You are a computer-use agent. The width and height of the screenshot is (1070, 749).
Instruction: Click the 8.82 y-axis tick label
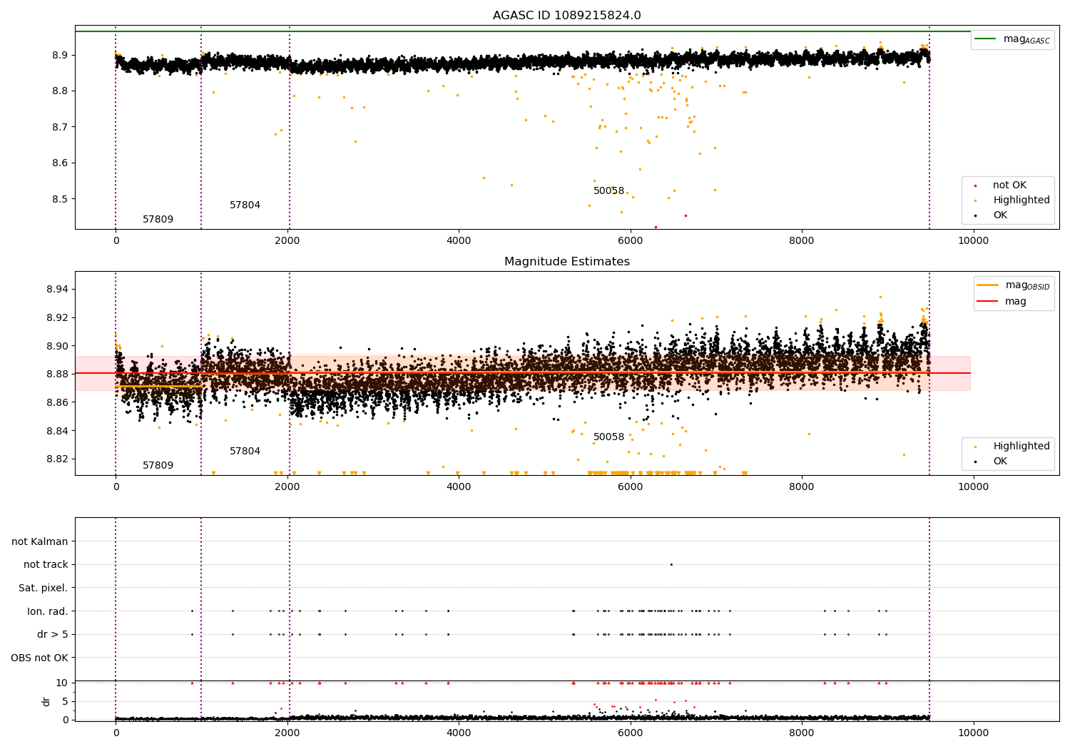[58, 459]
